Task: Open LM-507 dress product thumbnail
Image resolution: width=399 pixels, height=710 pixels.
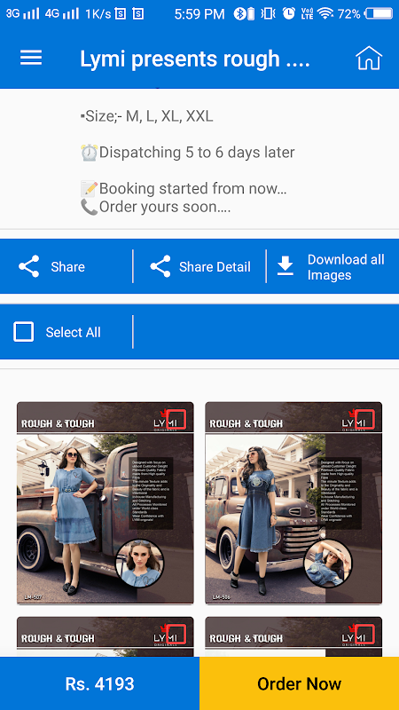Action: click(105, 502)
